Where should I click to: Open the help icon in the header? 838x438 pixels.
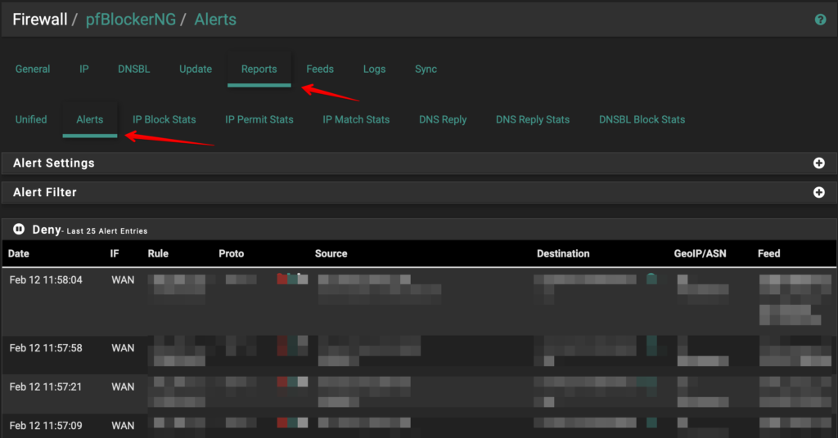point(820,20)
